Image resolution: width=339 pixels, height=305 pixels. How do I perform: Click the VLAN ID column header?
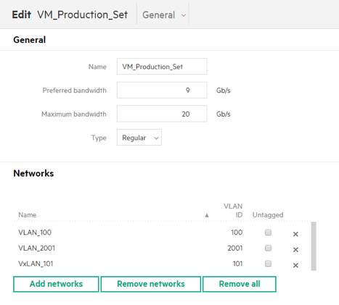(x=233, y=210)
